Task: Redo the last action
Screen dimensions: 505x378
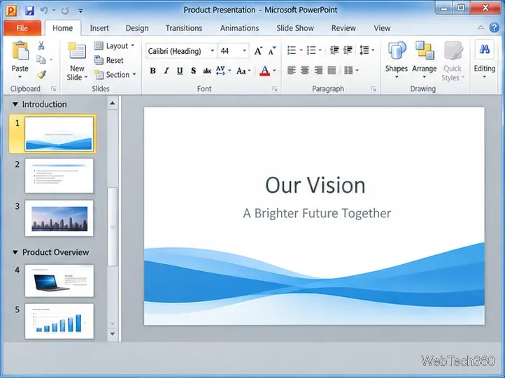Action: coord(65,10)
